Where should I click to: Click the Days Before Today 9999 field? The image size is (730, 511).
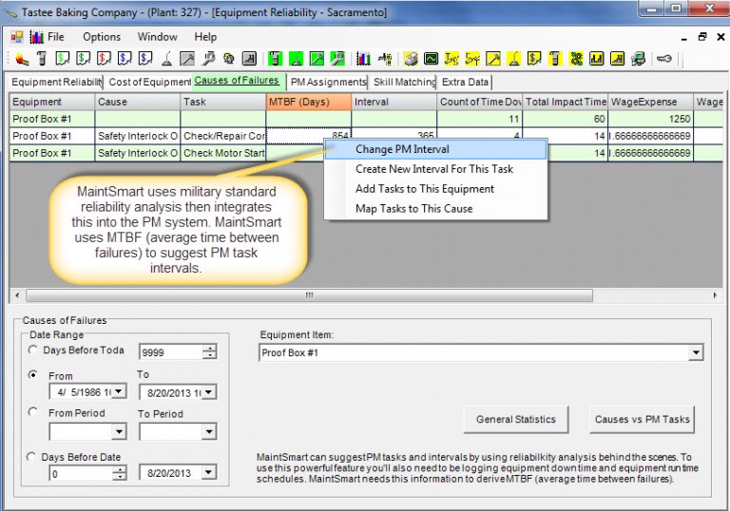click(x=171, y=352)
